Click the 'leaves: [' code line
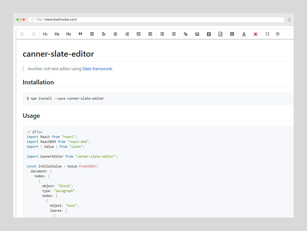Screen dimensions: 307x231 59,210
